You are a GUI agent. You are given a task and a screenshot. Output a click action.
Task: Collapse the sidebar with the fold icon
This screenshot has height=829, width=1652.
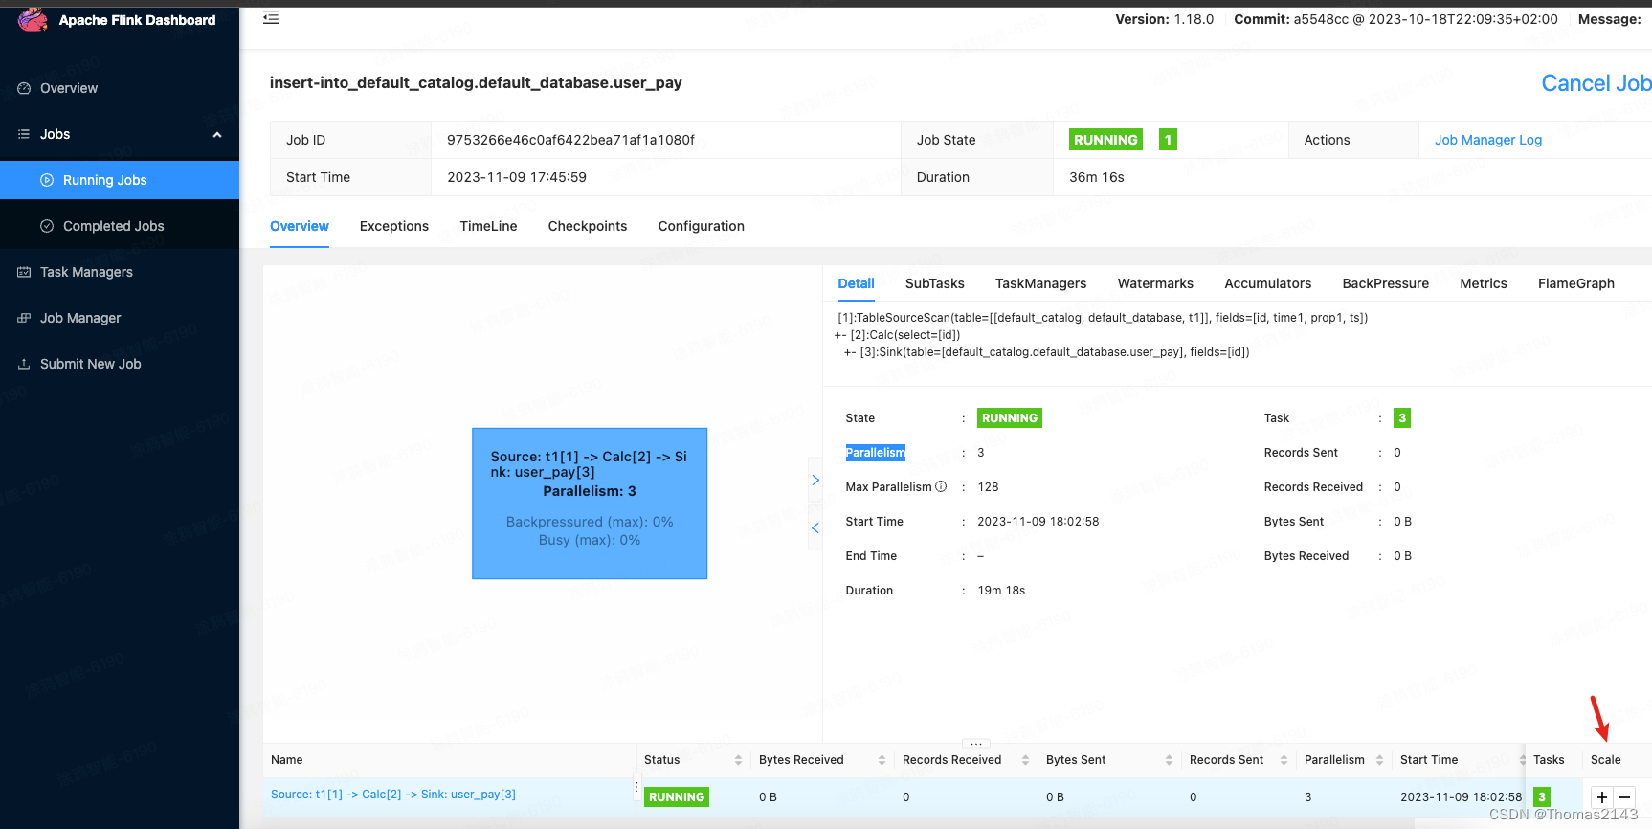[271, 17]
